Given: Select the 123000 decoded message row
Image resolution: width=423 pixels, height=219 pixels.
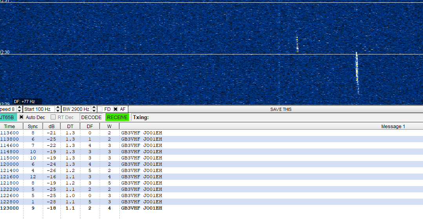Looking at the screenshot, I should point(141,208).
